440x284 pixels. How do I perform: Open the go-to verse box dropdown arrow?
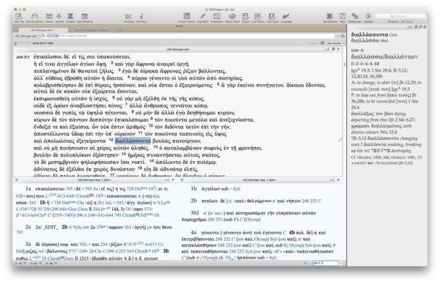[x=340, y=263]
